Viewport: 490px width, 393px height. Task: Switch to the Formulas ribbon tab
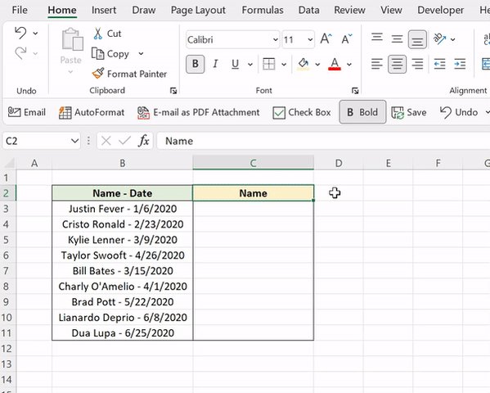(x=263, y=10)
